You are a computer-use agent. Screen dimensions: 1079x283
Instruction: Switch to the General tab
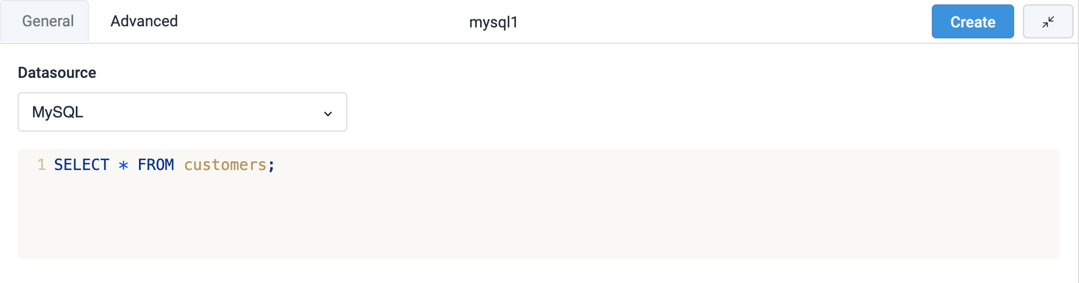(48, 21)
